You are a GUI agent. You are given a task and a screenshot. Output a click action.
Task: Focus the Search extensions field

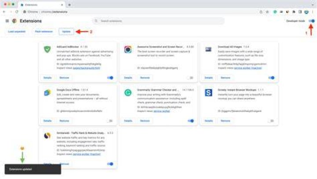click(x=158, y=21)
